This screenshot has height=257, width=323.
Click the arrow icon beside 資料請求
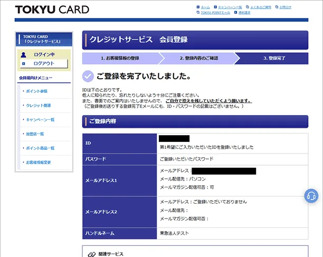click(235, 13)
